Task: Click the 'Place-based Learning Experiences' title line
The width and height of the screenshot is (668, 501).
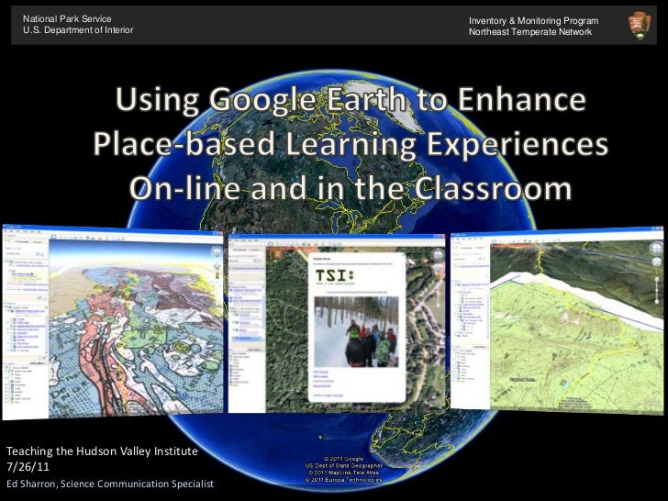Action: 351,143
